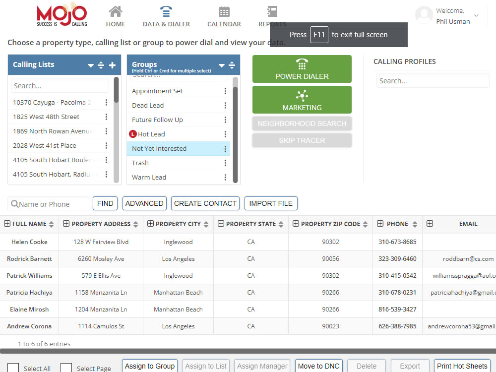
Task: Select the Hot Lead group
Action: [x=179, y=134]
